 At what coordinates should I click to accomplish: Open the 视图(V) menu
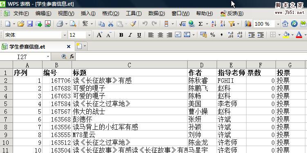(x=66, y=13)
